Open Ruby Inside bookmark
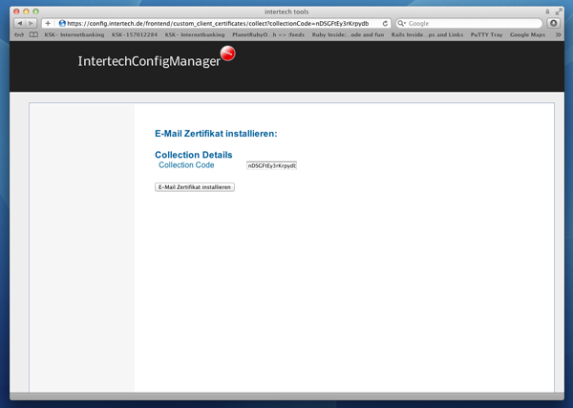 click(x=348, y=34)
